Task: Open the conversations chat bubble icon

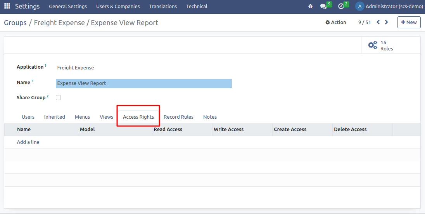Action: [x=323, y=6]
